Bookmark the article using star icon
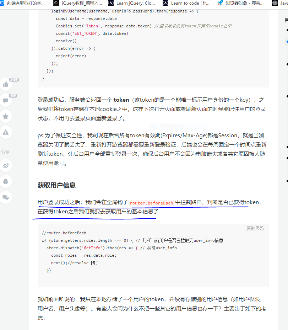The width and height of the screenshot is (288, 330). [6, 116]
